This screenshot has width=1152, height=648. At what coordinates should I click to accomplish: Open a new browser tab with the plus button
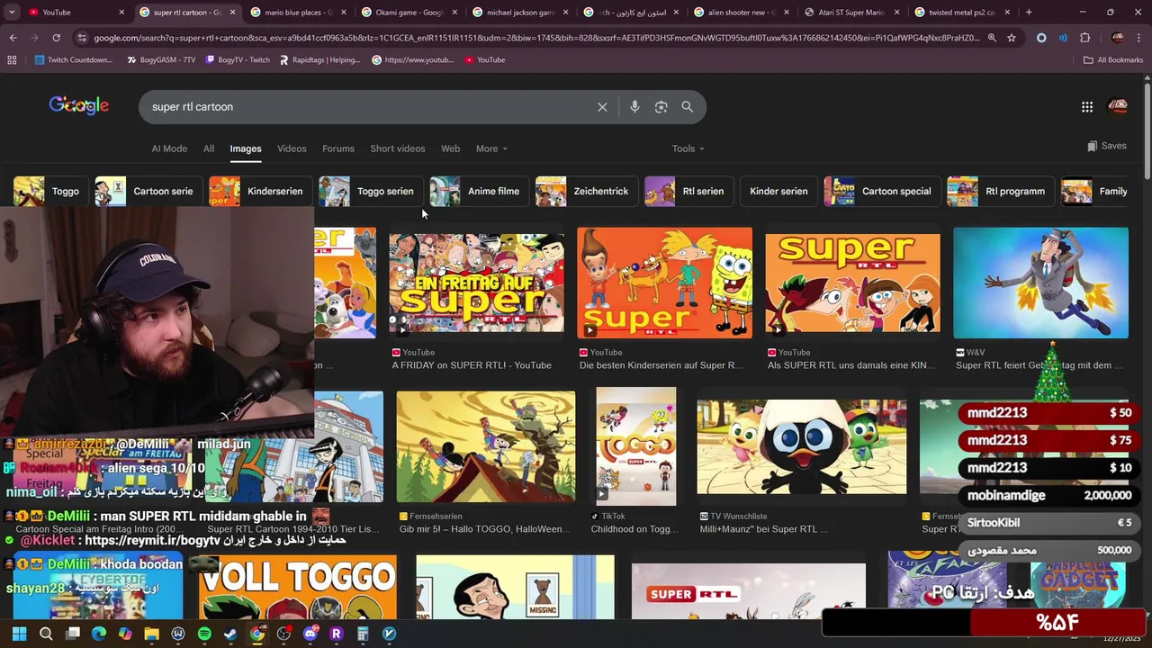tap(1029, 13)
